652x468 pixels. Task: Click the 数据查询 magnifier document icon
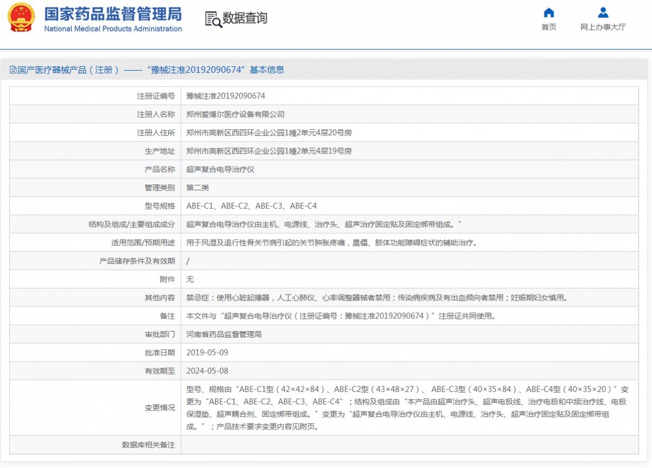[213, 19]
